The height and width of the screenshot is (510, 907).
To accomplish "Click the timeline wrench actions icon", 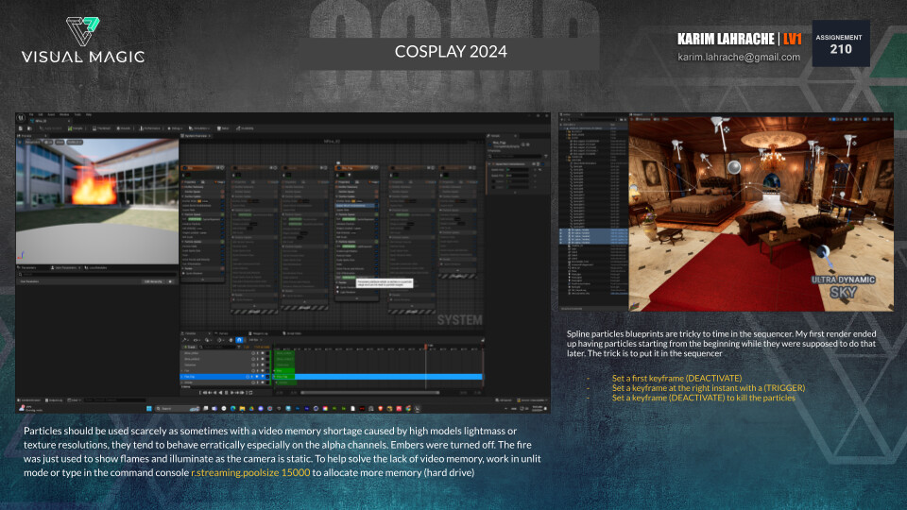I will click(184, 340).
